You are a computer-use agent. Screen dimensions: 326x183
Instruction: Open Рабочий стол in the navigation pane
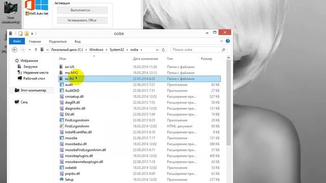coord(34,78)
